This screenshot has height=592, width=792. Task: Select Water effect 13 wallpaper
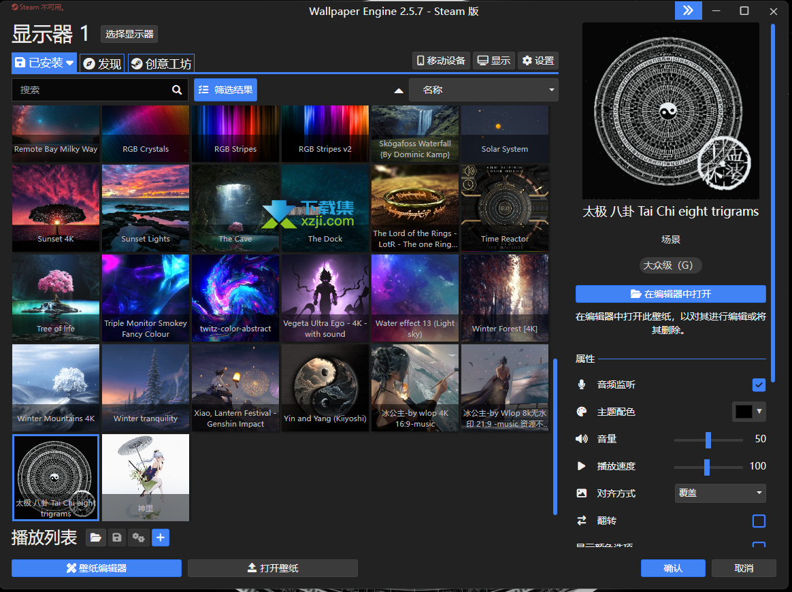click(415, 298)
